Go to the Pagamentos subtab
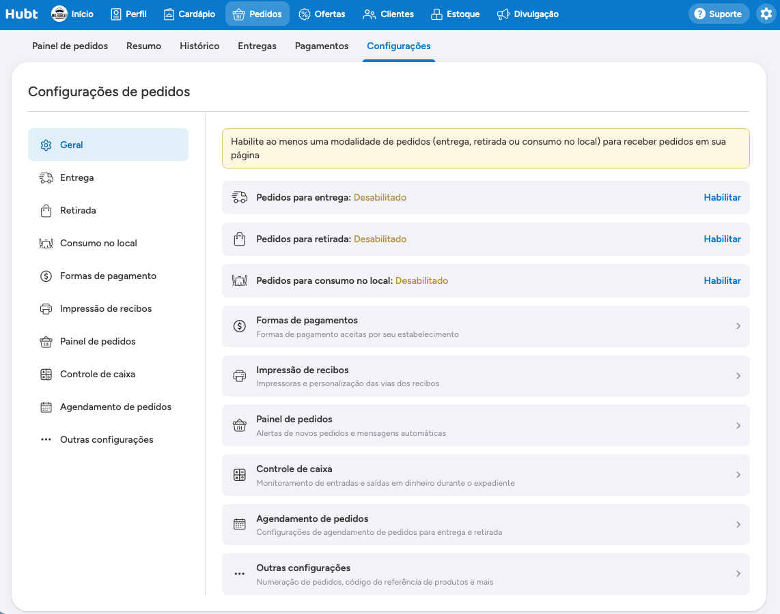This screenshot has width=780, height=614. 322,46
